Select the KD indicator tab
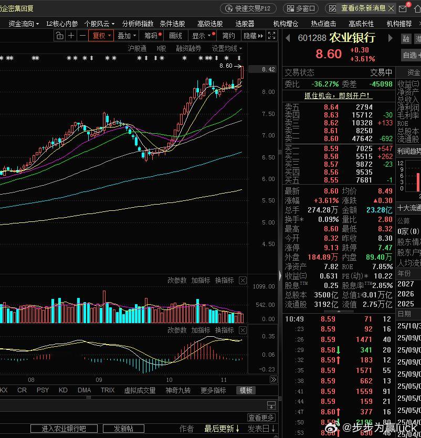 pyautogui.click(x=63, y=390)
